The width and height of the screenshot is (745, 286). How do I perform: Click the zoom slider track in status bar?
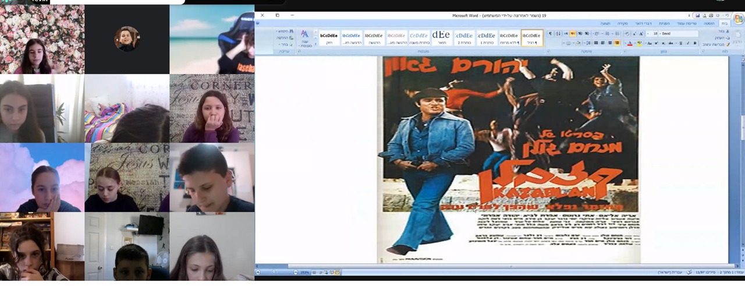[x=276, y=272]
